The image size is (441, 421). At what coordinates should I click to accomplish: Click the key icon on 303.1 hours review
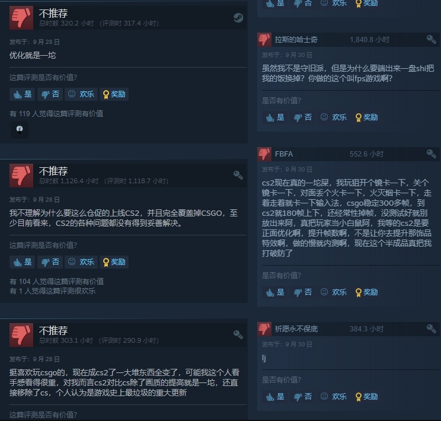[x=238, y=334]
